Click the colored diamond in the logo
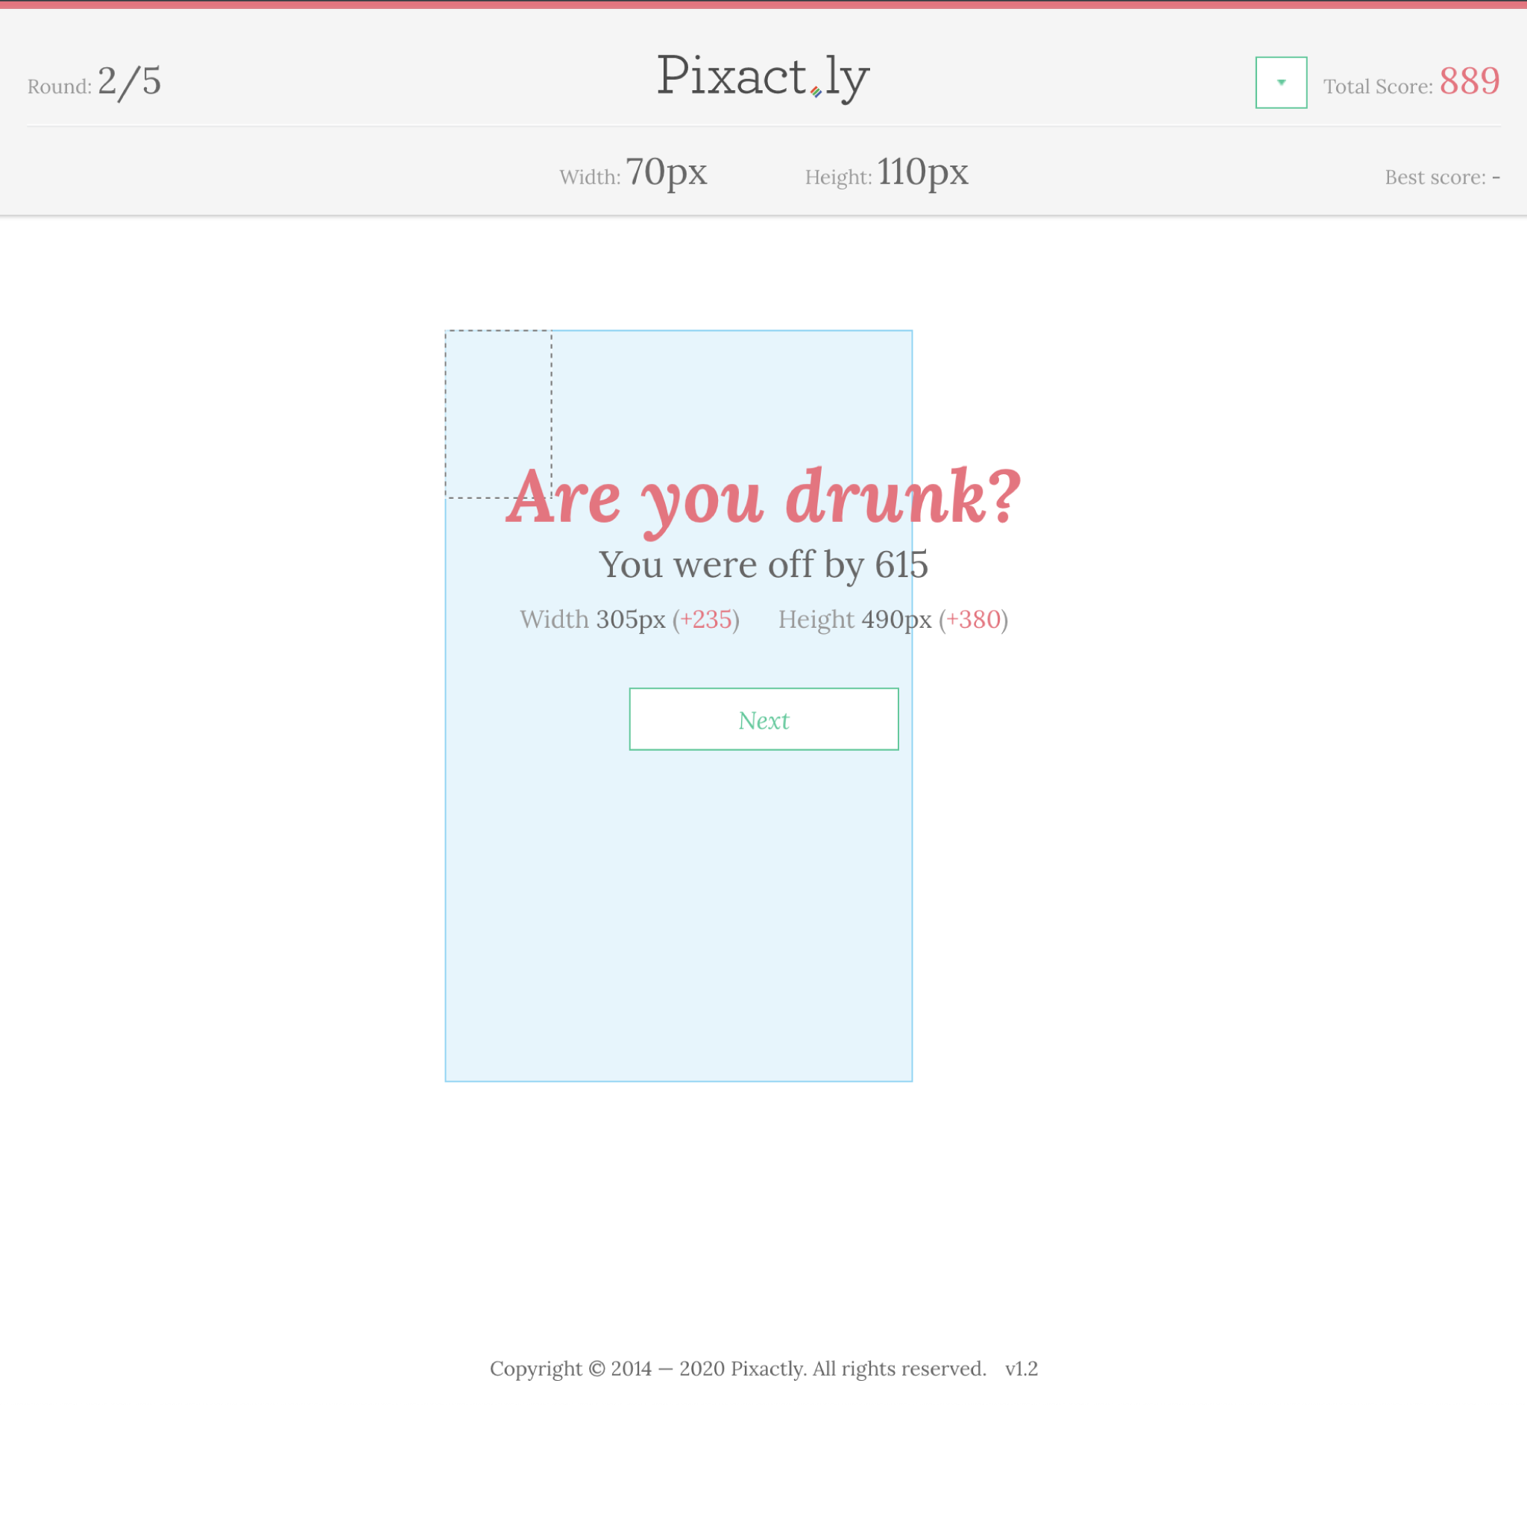Image resolution: width=1527 pixels, height=1527 pixels. [x=816, y=92]
